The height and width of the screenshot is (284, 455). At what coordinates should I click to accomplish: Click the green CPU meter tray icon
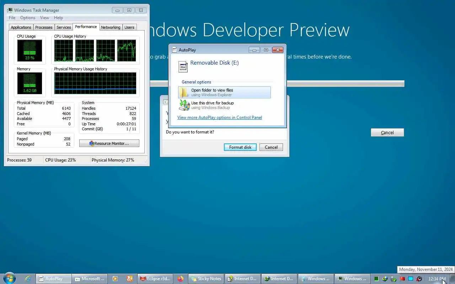376,279
